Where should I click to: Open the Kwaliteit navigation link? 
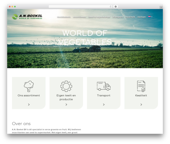[x=130, y=17]
